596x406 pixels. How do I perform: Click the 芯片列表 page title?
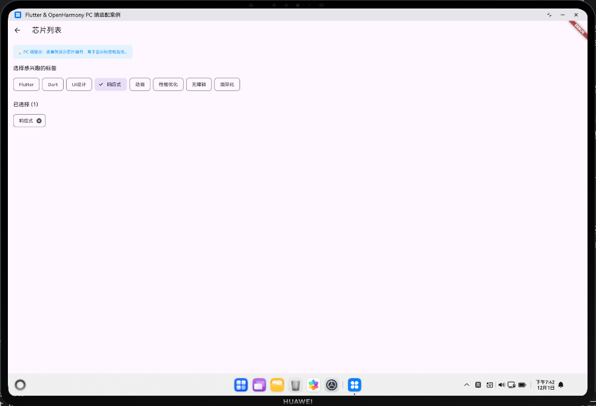[47, 30]
